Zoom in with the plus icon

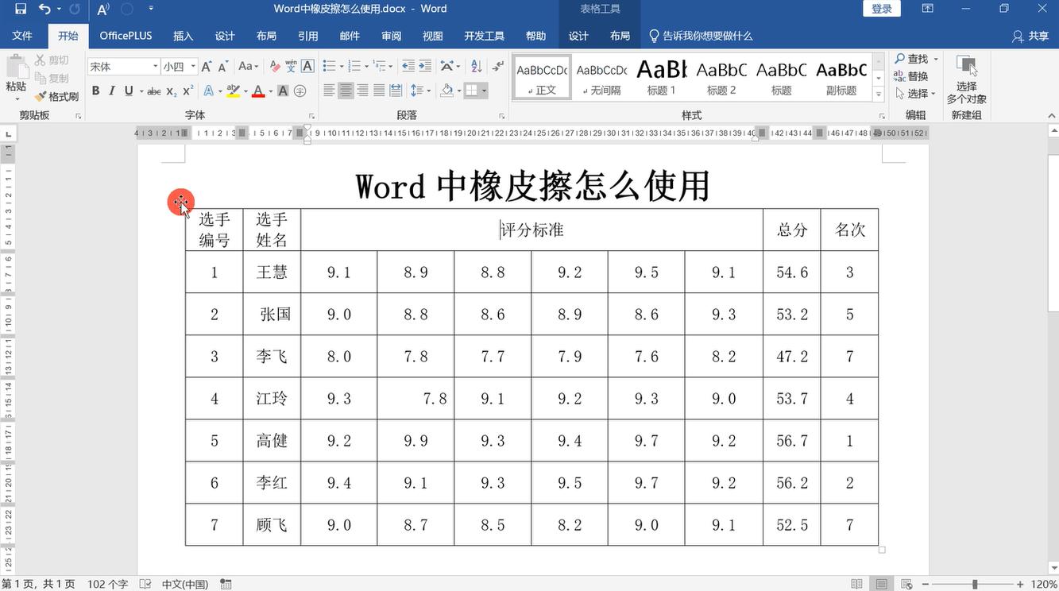coord(1021,584)
